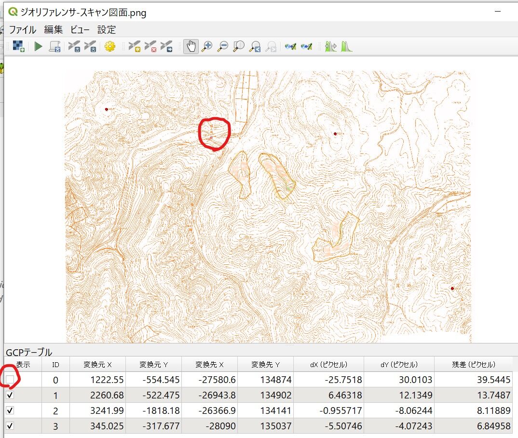Select the cell with value -26943.8

coord(209,395)
